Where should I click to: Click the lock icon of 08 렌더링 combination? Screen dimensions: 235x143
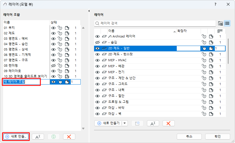pos(60,66)
